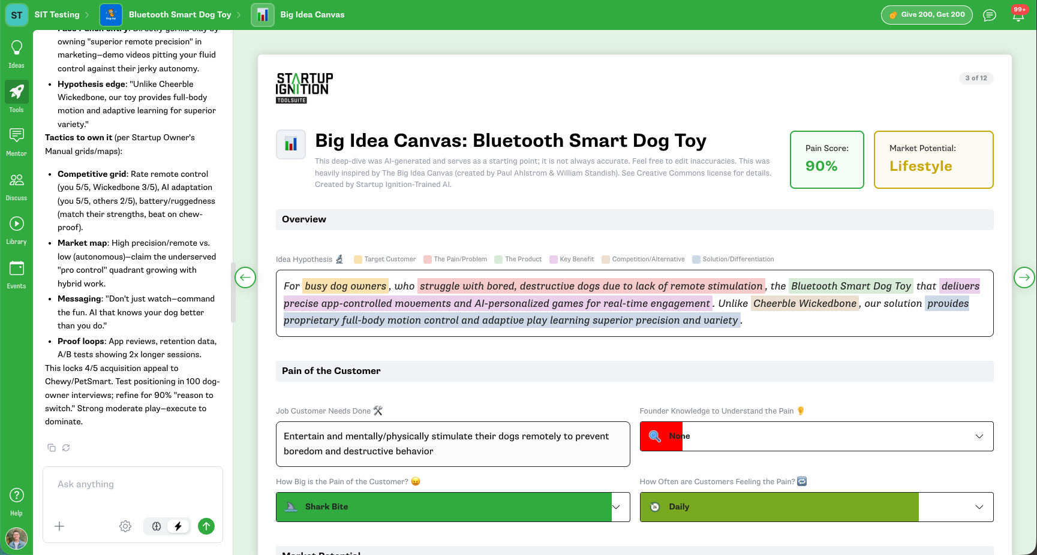Click the ST workspace logo
Screen dimensions: 1037x555
(17, 15)
